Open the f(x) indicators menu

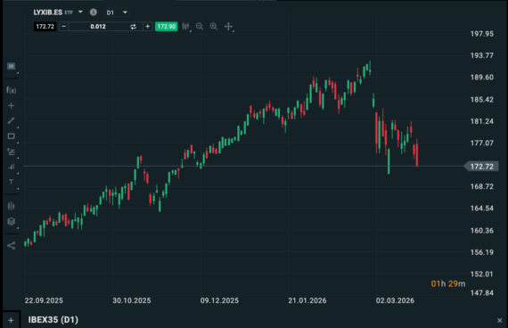tap(11, 90)
